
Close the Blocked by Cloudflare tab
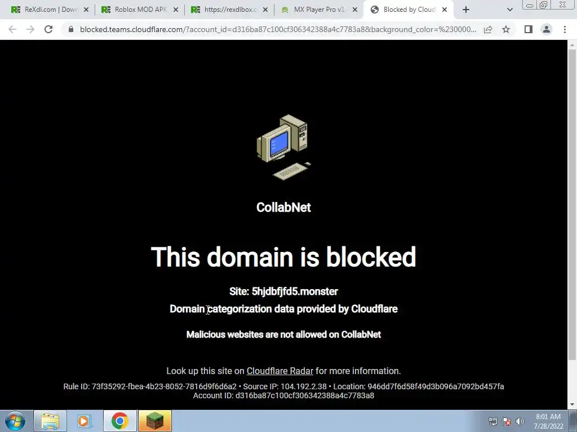445,10
